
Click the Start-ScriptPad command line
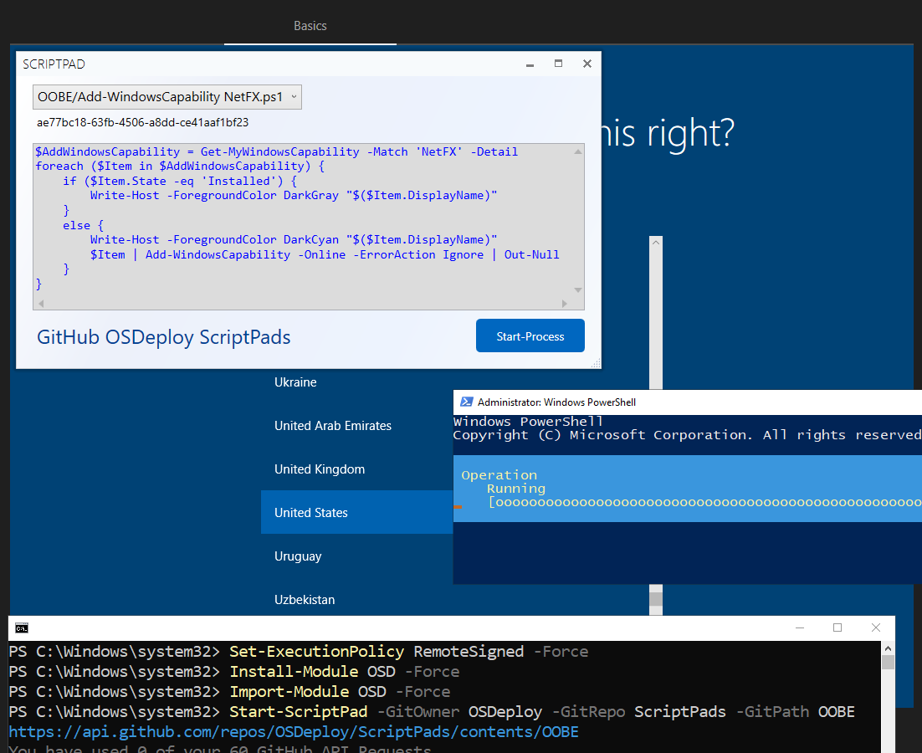coord(432,712)
